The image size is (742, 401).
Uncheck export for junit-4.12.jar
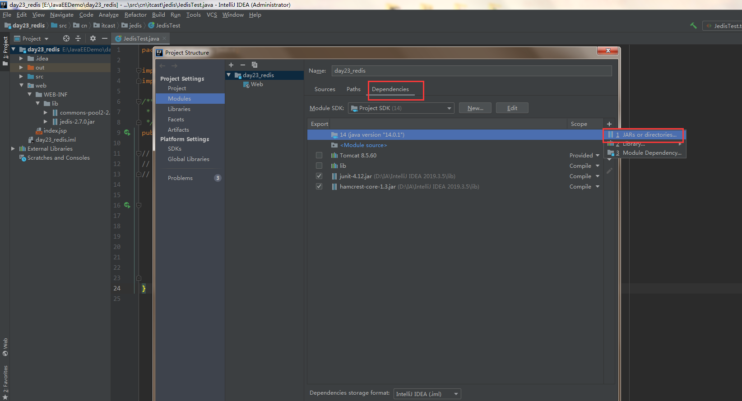[319, 176]
